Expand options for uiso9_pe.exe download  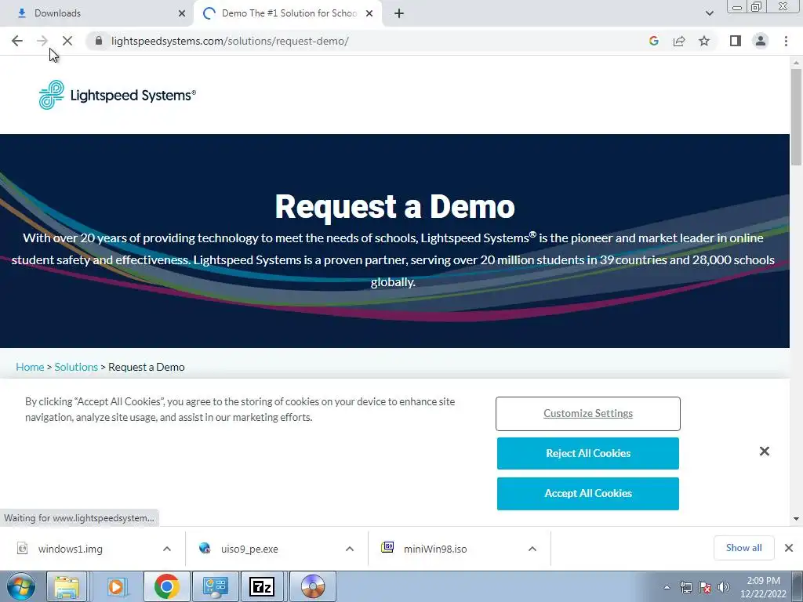[x=350, y=549]
